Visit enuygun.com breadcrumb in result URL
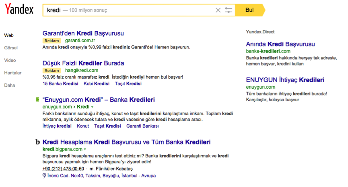The image size is (348, 187). (x=57, y=107)
